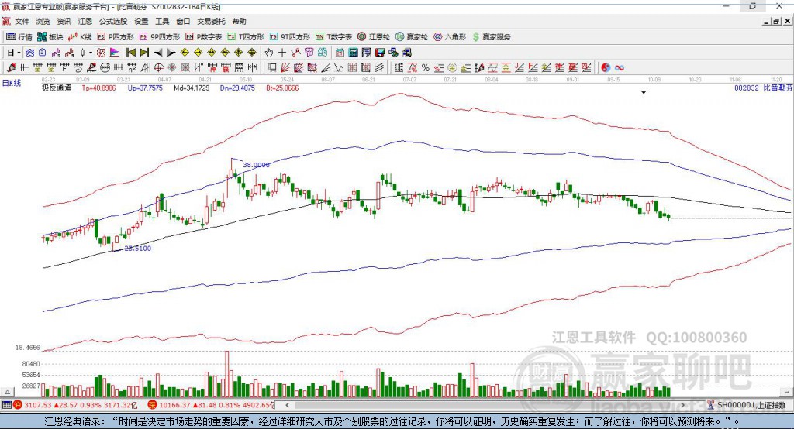Select the red starburst radial tool
The image size is (794, 429).
coord(171,68)
